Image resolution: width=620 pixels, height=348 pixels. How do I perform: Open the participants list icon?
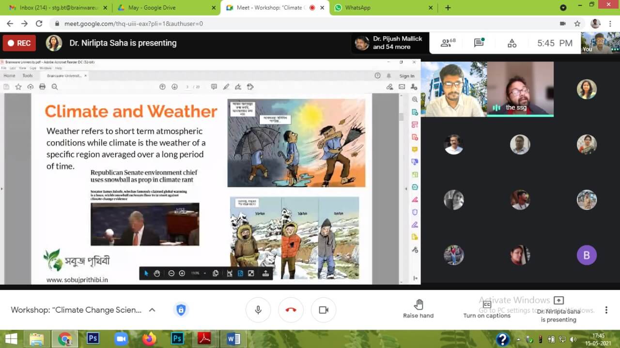click(447, 43)
